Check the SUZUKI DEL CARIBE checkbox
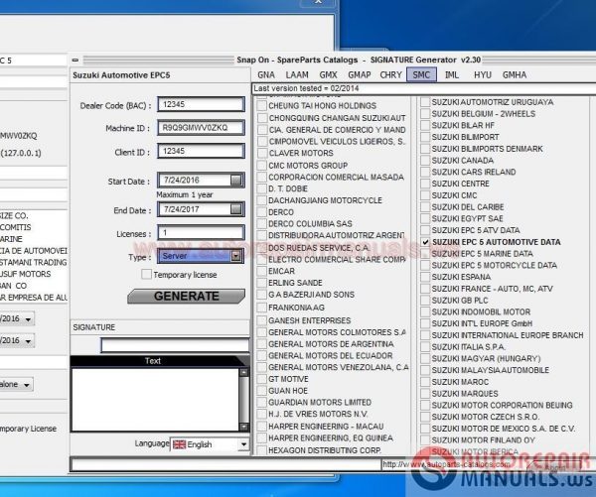596x497 pixels. 425,207
